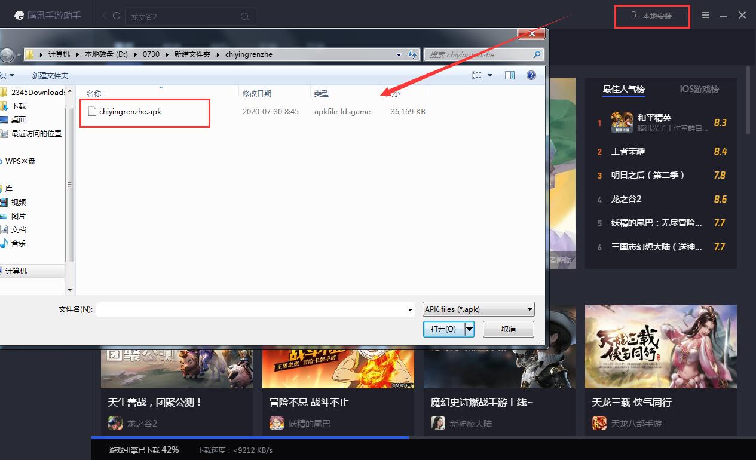
Task: Click the 打开(O) button
Action: coord(443,329)
